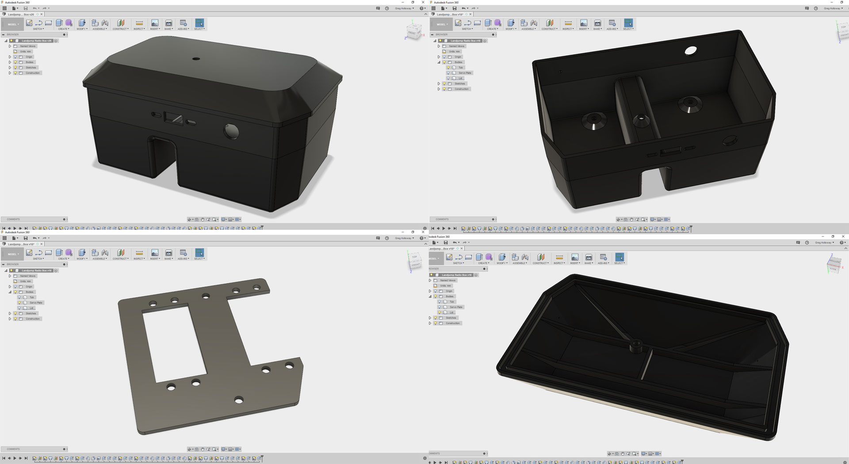Click COMMENTS panel header in v26 closed-box window

[x=34, y=219]
